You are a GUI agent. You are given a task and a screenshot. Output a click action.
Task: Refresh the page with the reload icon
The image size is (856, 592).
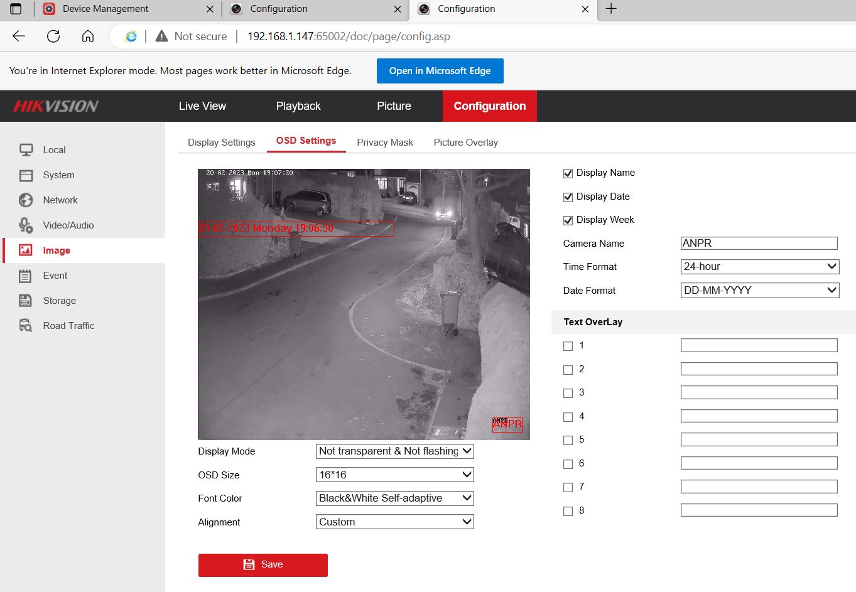[53, 36]
